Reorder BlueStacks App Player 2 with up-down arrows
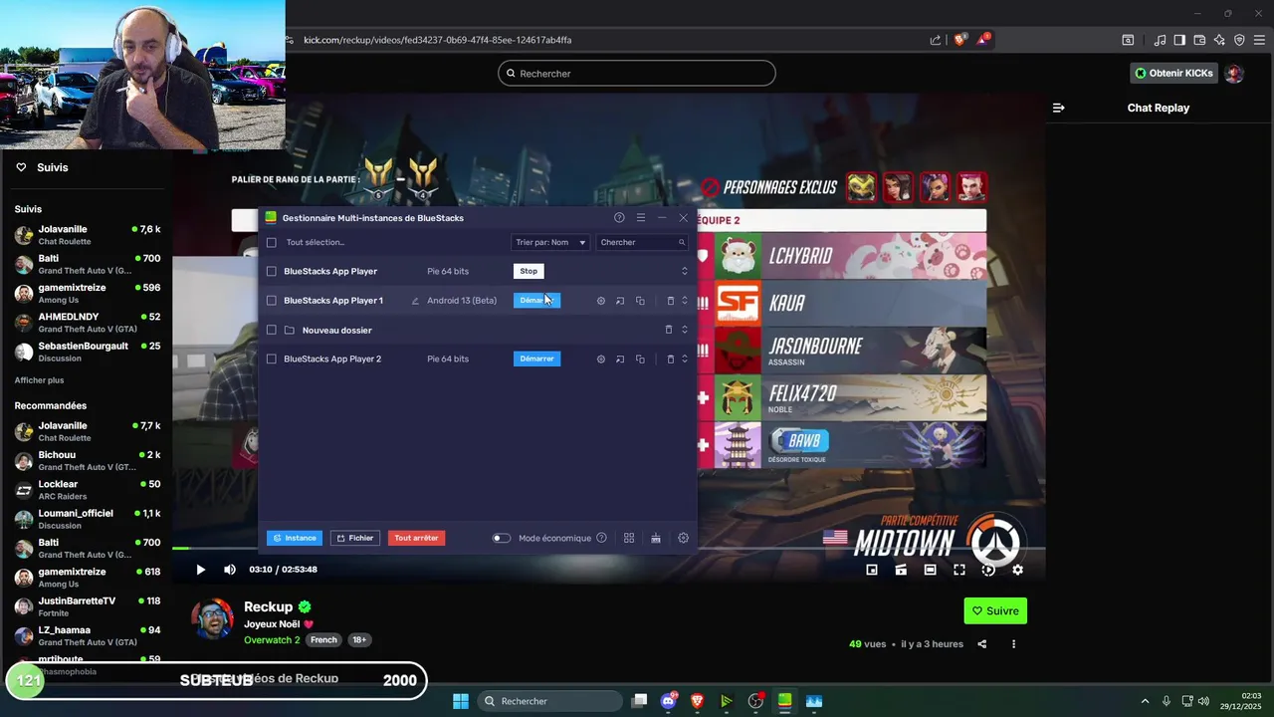 tap(684, 358)
